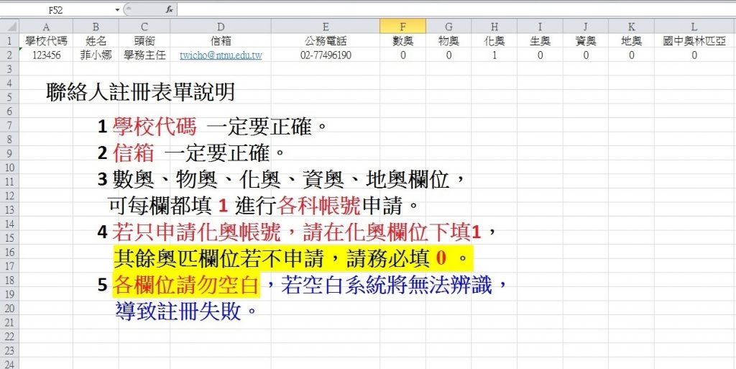The height and width of the screenshot is (369, 736).
Task: Click the name cell 菲小娜
Action: point(96,55)
